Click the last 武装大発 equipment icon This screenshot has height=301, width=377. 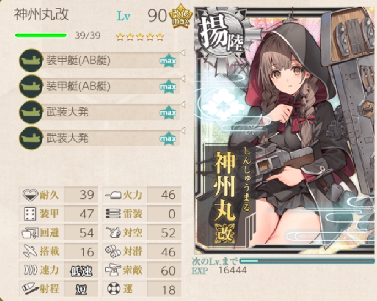[31, 138]
